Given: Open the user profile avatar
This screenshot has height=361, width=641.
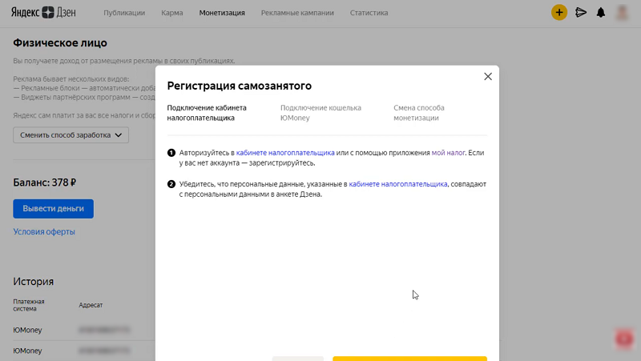Looking at the screenshot, I should tap(622, 12).
